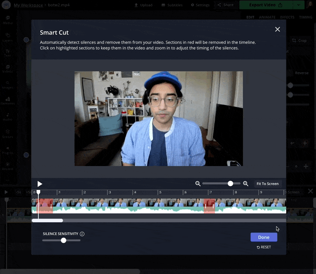316x274 pixels.
Task: Switch to the TIMING tab
Action: coord(305,17)
